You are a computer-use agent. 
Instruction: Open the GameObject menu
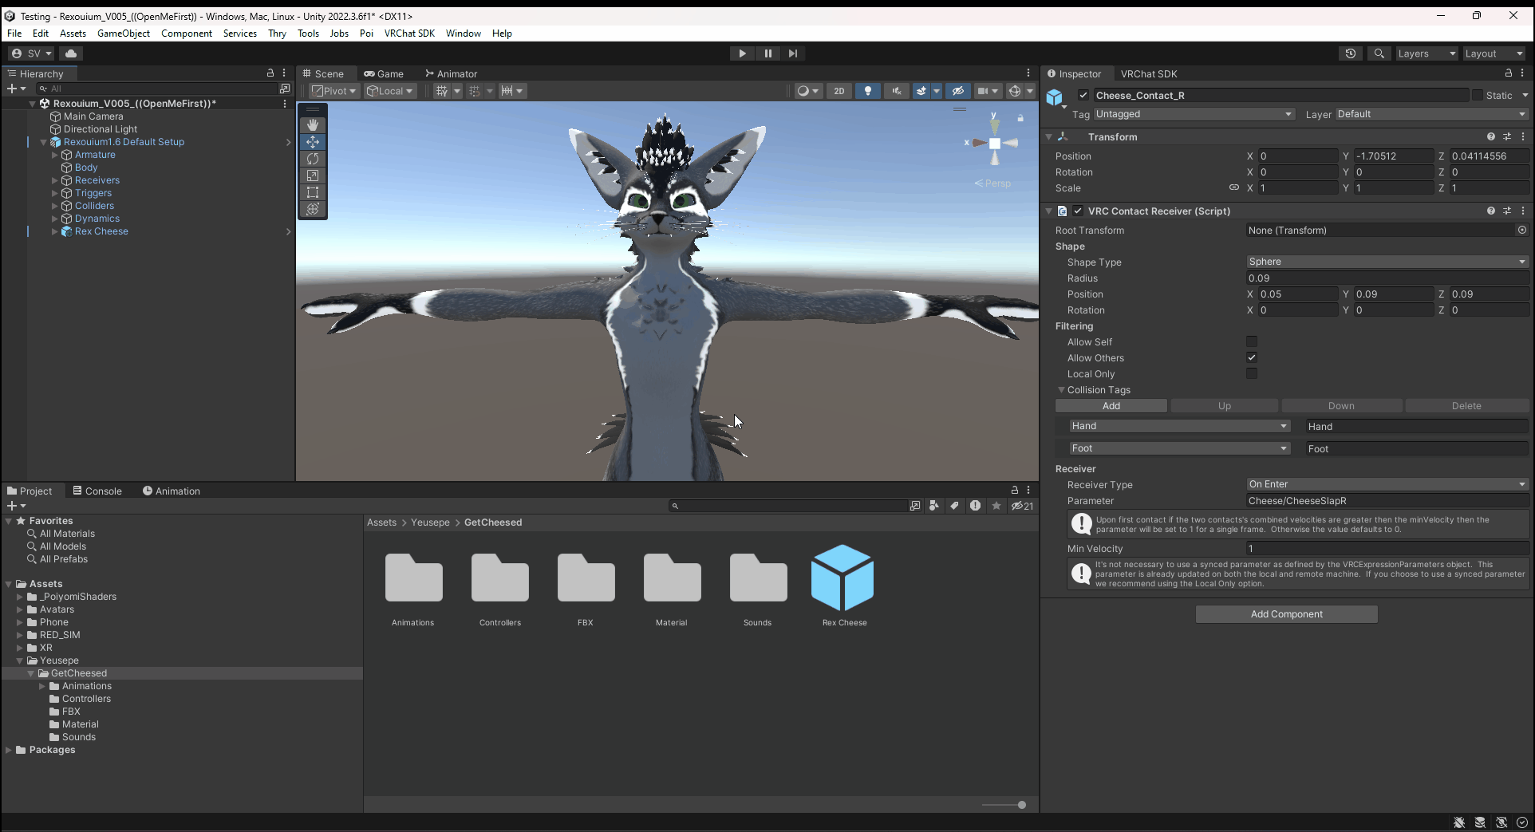[x=124, y=34]
